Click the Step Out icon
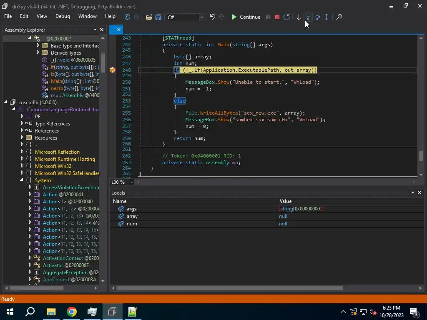This screenshot has width=427, height=320. pyautogui.click(x=326, y=17)
